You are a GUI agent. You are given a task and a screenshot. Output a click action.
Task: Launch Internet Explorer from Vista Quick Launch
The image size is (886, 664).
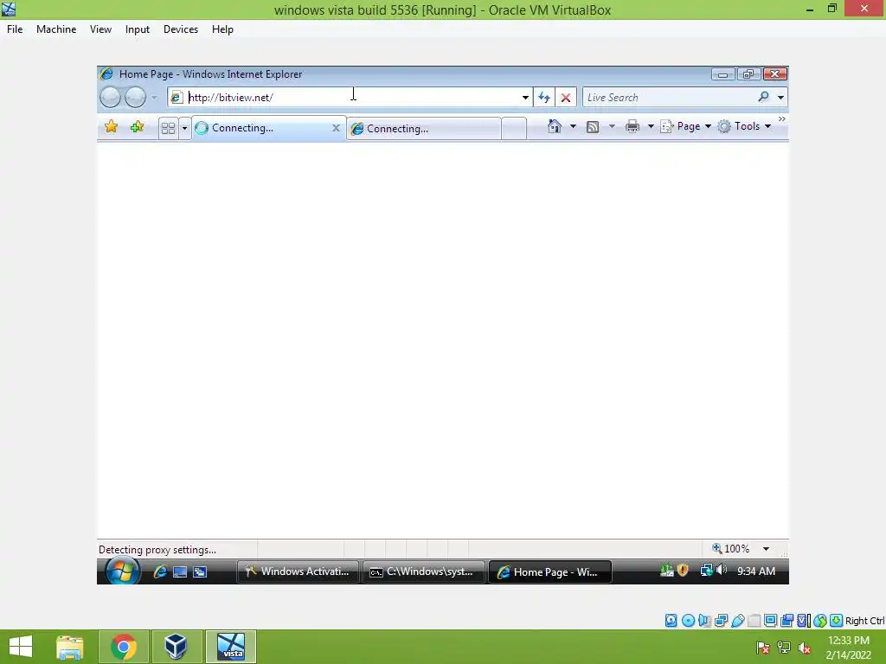click(160, 571)
